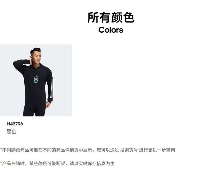Click the 您可以通过 phrase in note
The image size is (222, 178).
pos(108,150)
